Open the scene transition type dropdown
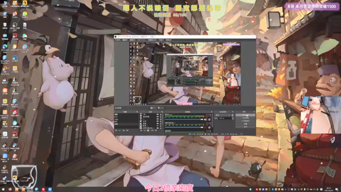Screen dimensions: 341x192 click(223, 115)
